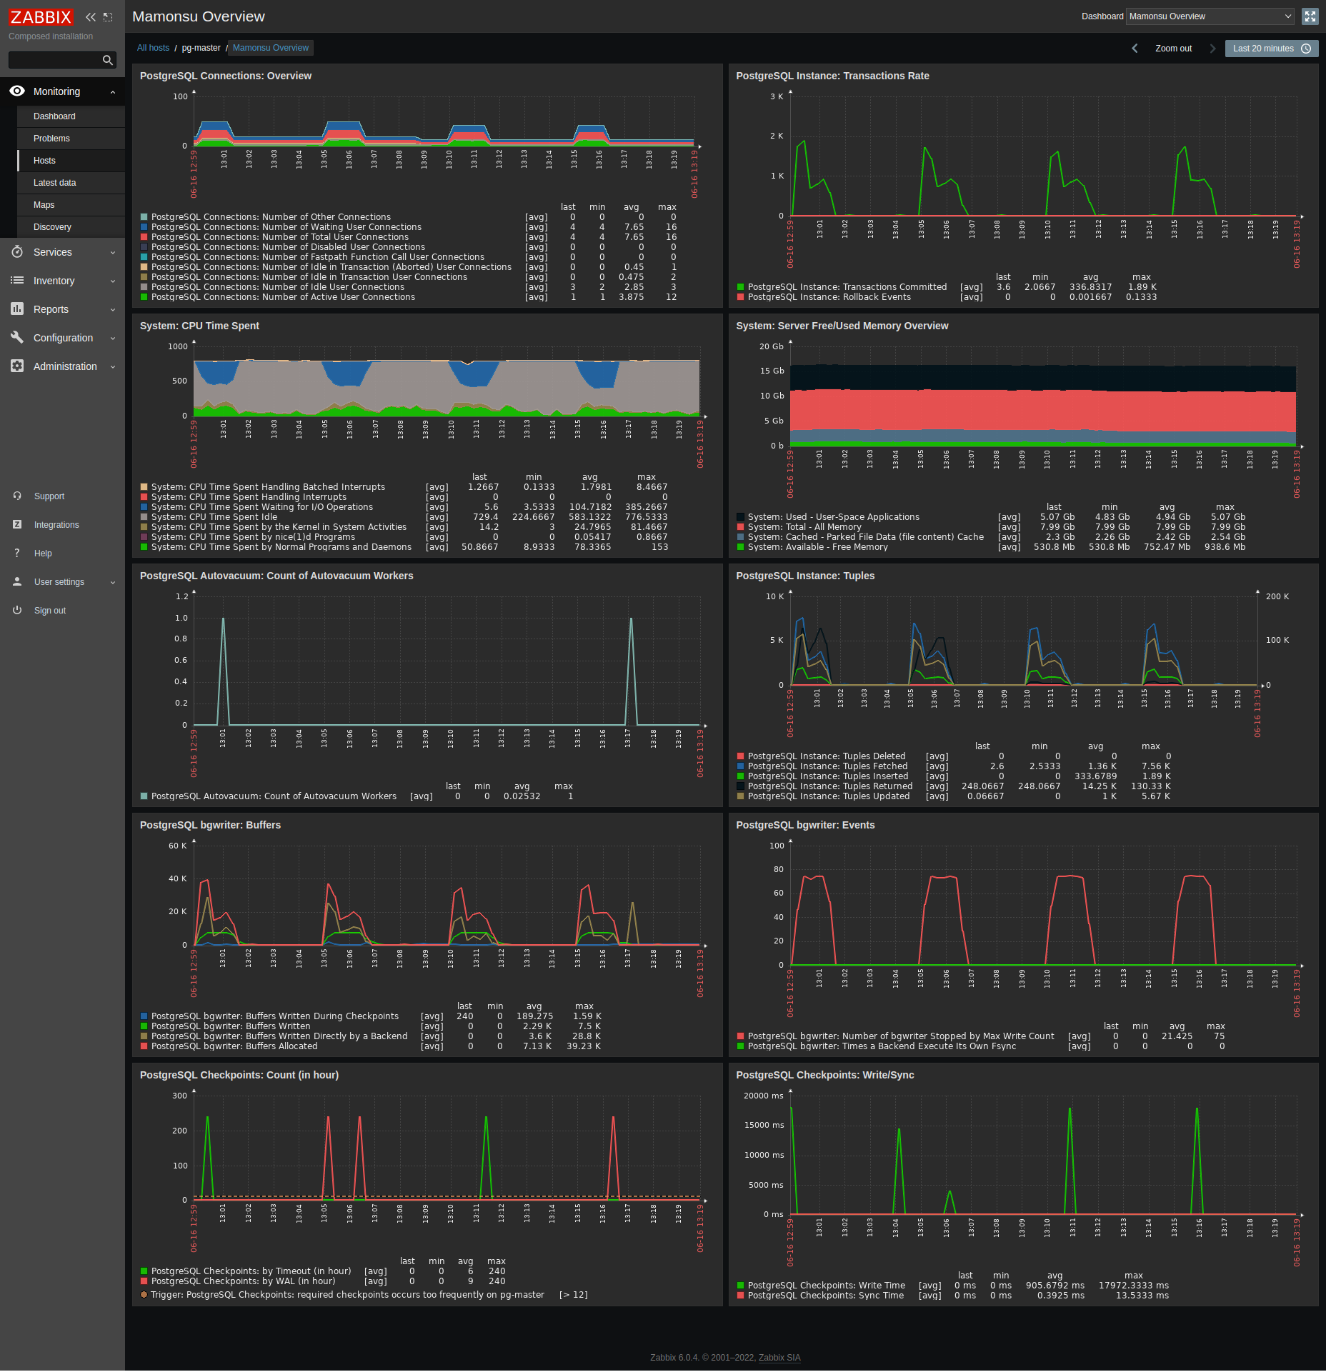Click the pg-master breadcrumb

pyautogui.click(x=201, y=48)
